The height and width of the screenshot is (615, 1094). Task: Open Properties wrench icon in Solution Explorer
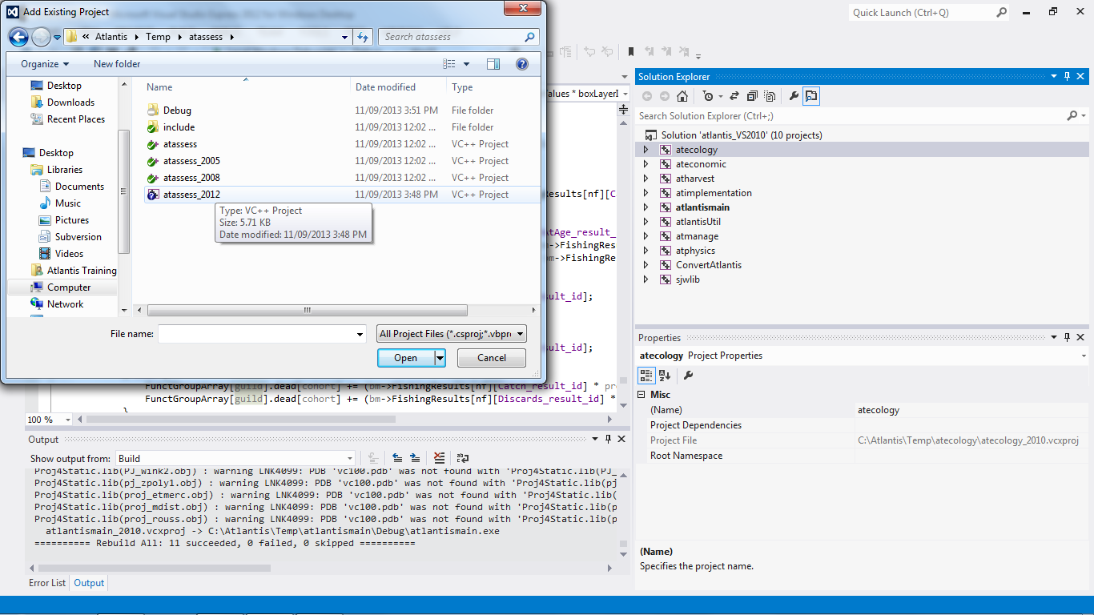click(x=794, y=96)
